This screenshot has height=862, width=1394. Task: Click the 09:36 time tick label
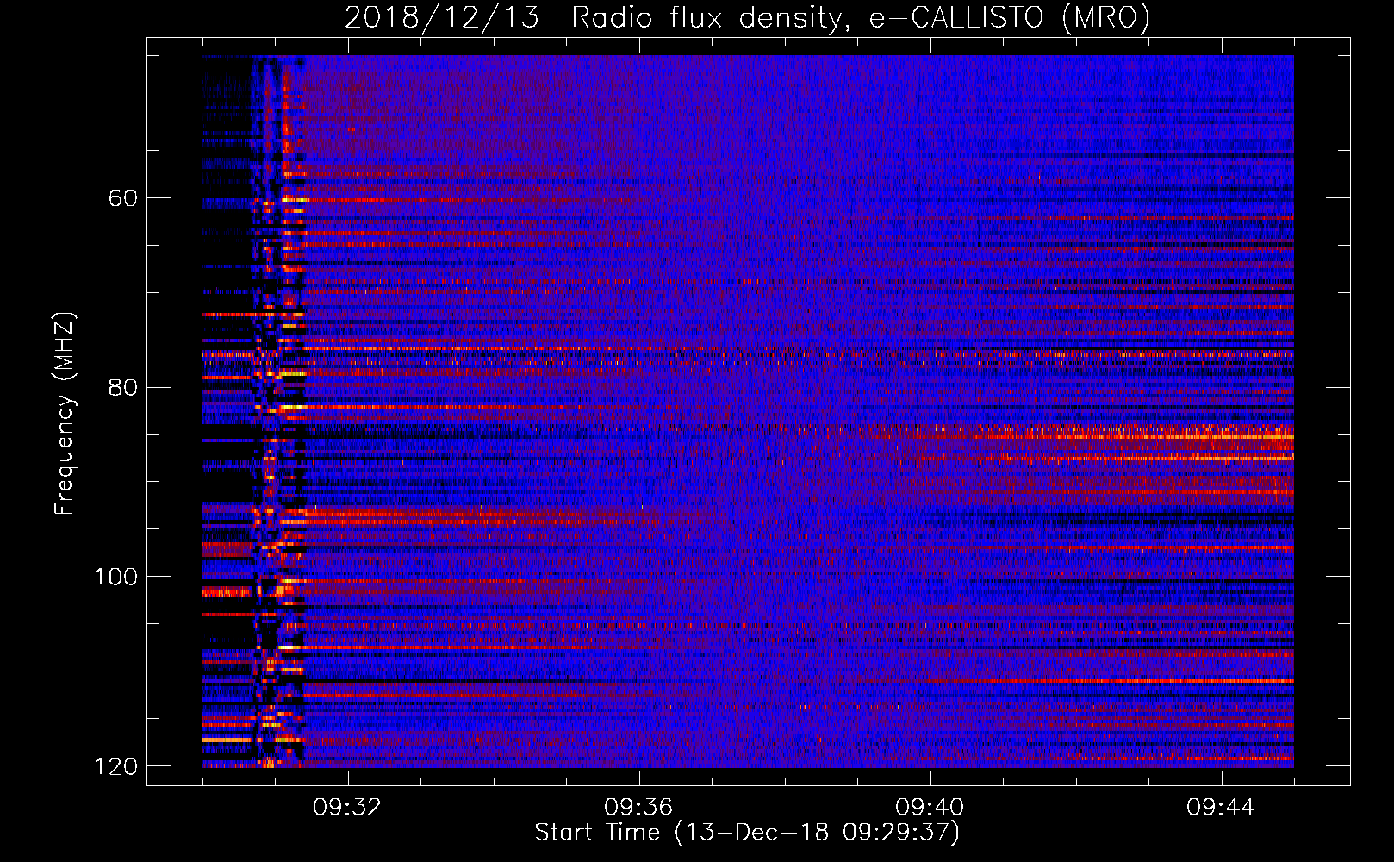(638, 808)
